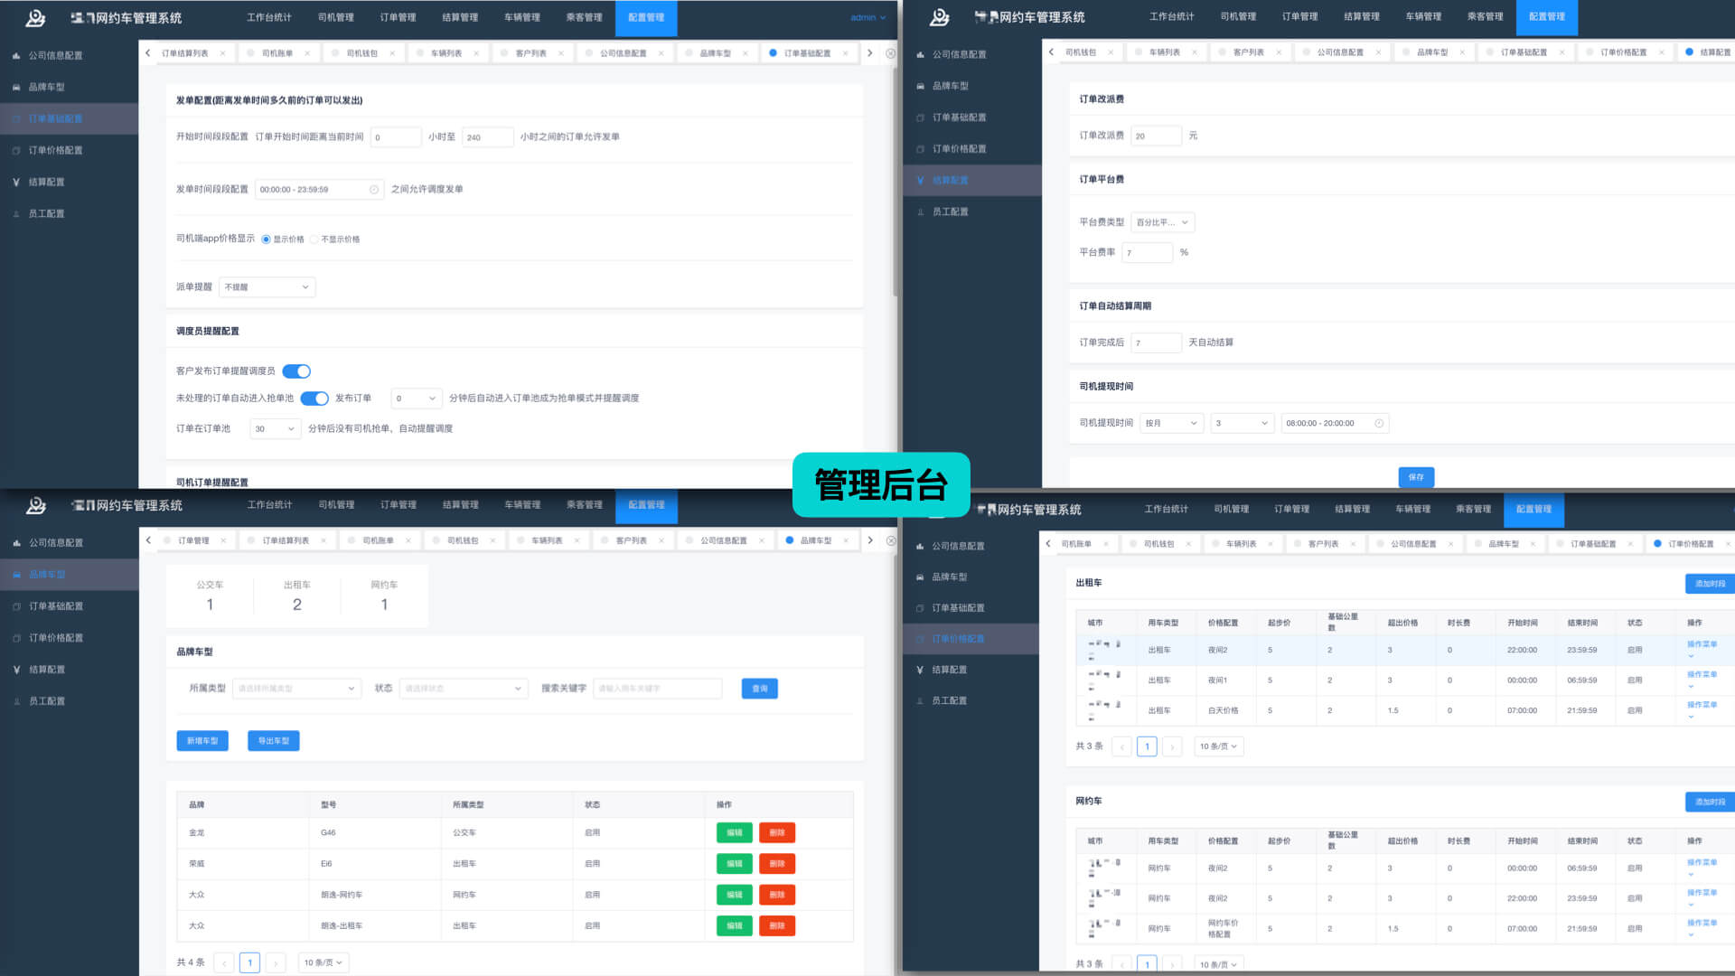This screenshot has width=1735, height=976.
Task: Close the 订单基础配置 tab in top-left window
Action: [845, 53]
